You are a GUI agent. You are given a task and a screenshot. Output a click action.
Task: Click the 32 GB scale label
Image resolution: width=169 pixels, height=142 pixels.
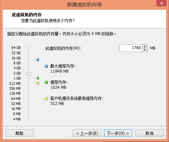(x=16, y=53)
